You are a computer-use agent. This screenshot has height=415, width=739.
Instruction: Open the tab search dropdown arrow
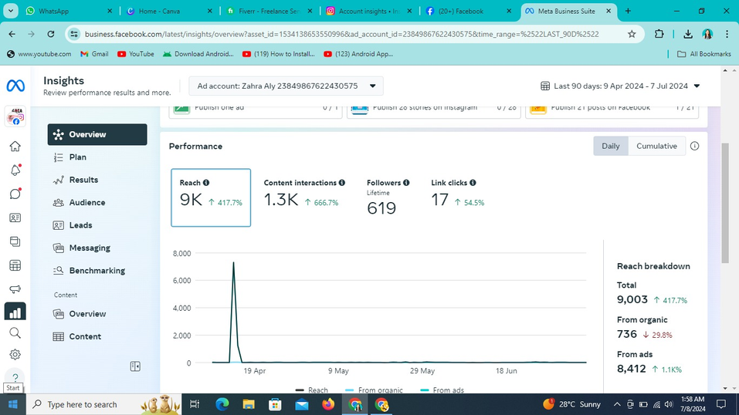(10, 11)
